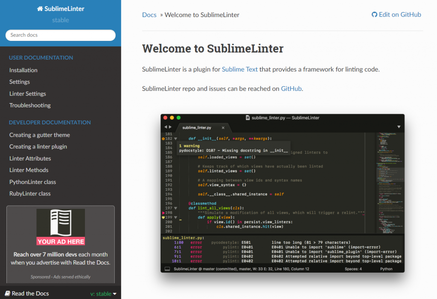This screenshot has width=437, height=299.
Task: Close the sublime_linter.py tab with its x
Action: pos(223,128)
